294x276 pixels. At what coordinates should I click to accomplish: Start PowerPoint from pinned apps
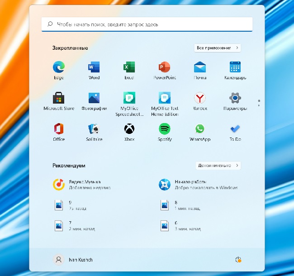click(x=165, y=70)
